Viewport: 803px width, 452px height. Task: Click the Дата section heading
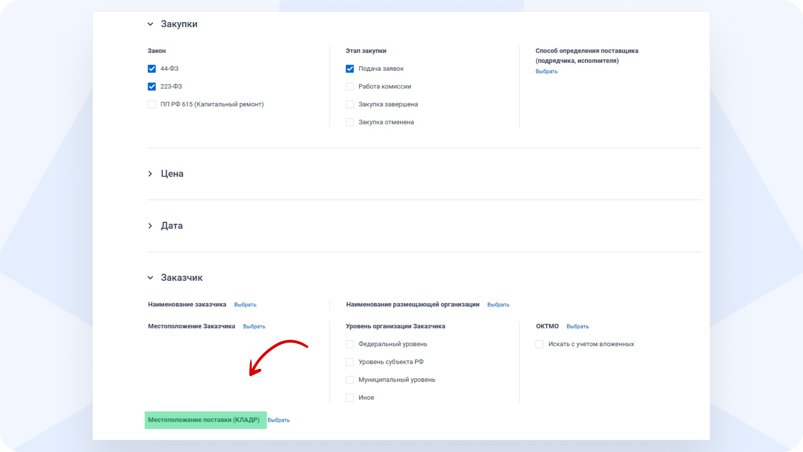(172, 226)
